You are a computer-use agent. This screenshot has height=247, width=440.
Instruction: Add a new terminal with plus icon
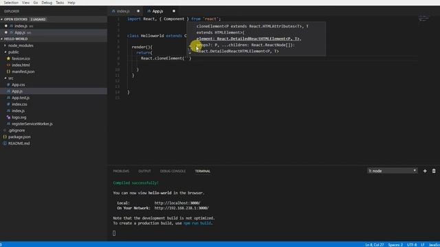point(425,171)
